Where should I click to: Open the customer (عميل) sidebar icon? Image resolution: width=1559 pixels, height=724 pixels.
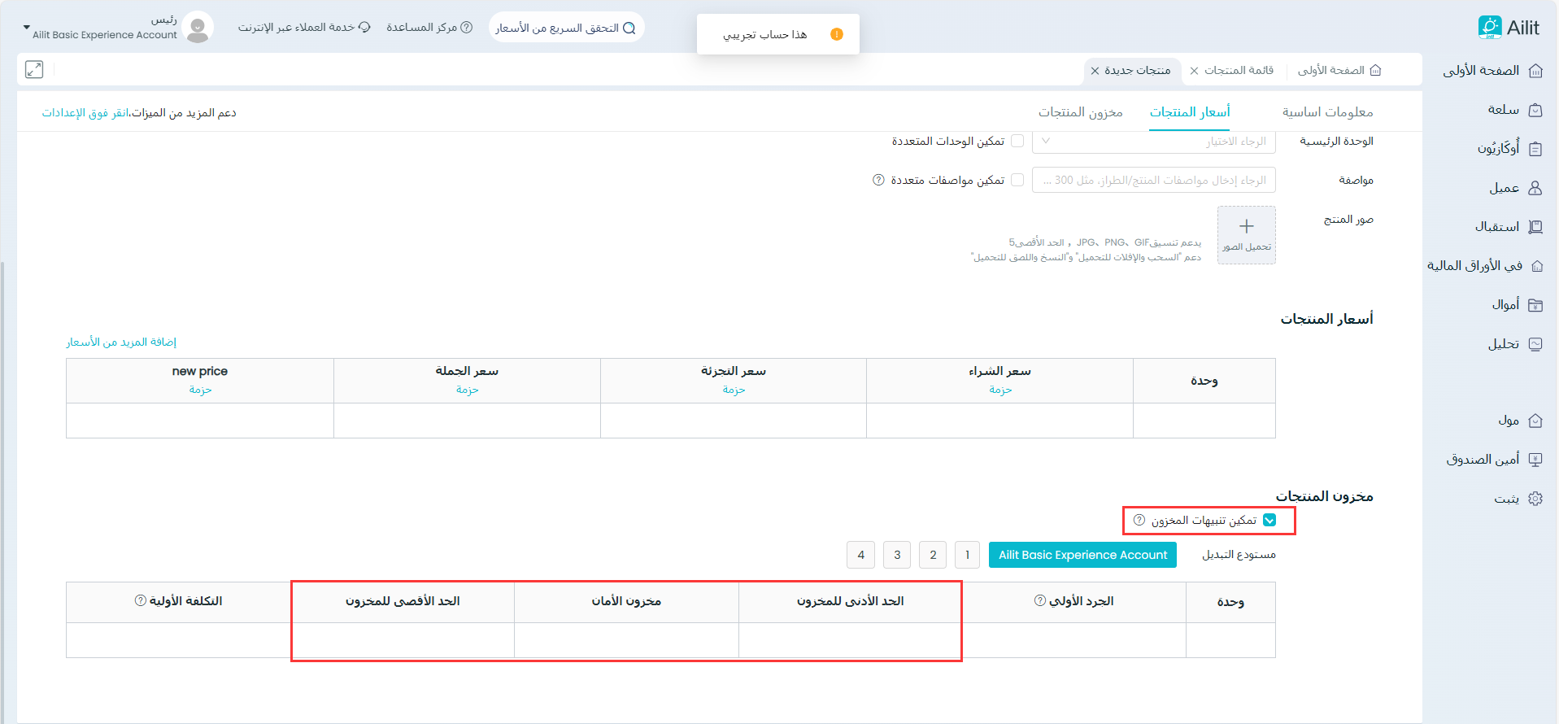pos(1535,188)
